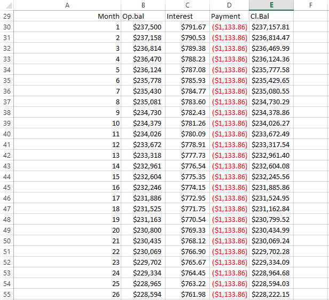
Task: Select closing balance $231,524.95
Action: (271, 198)
